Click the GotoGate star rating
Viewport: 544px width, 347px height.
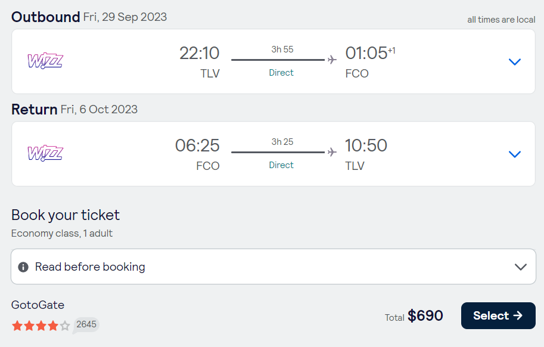click(41, 326)
